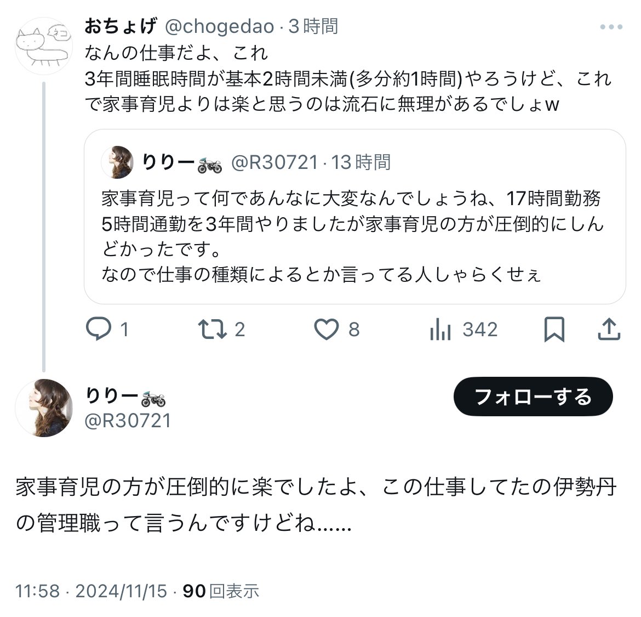Click the フォローする follow button
641x617 pixels.
point(533,397)
